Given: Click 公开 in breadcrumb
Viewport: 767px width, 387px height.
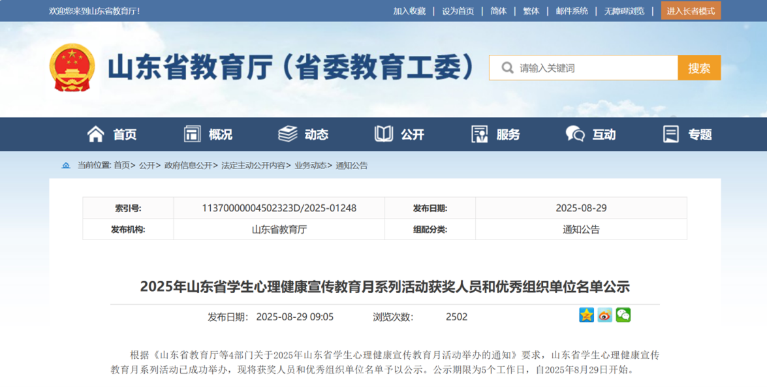Looking at the screenshot, I should 147,165.
